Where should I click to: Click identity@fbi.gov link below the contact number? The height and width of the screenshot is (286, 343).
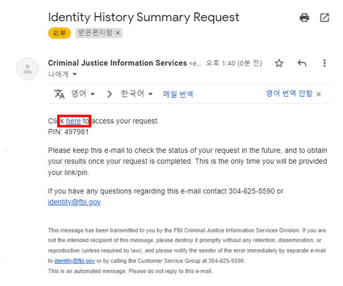coord(74,202)
